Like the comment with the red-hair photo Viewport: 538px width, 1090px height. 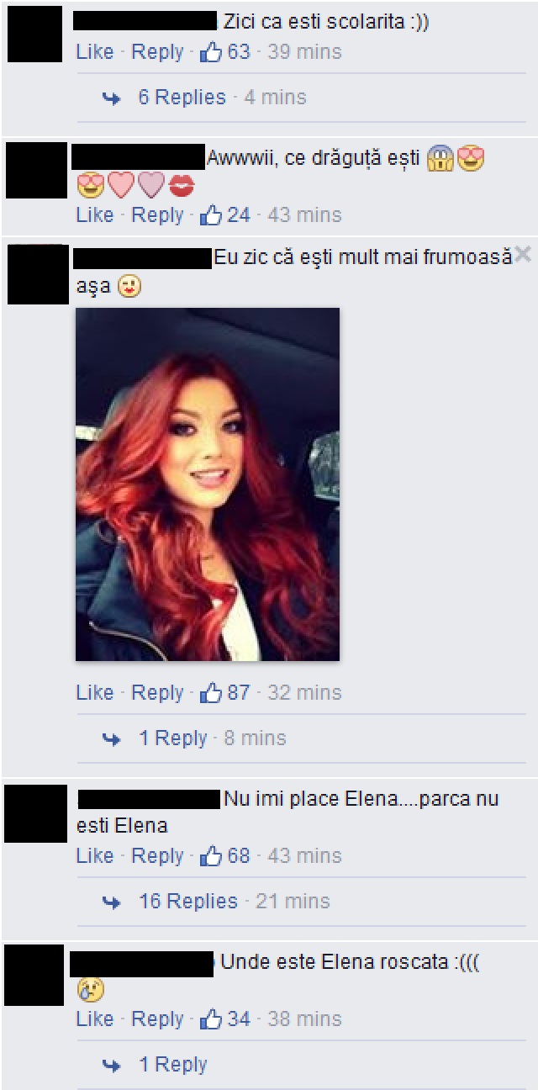coord(94,693)
